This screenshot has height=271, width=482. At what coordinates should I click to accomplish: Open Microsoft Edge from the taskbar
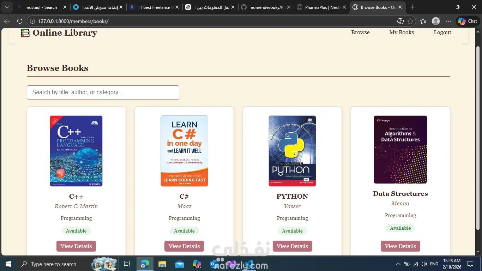(x=145, y=264)
